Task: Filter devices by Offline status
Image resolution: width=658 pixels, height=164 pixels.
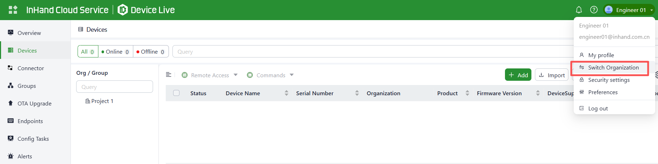Action: 151,51
